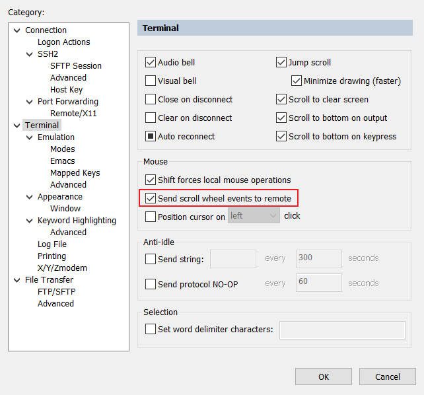Select X/Y/Zmodem in the tree
Image resolution: width=424 pixels, height=395 pixels.
click(62, 268)
